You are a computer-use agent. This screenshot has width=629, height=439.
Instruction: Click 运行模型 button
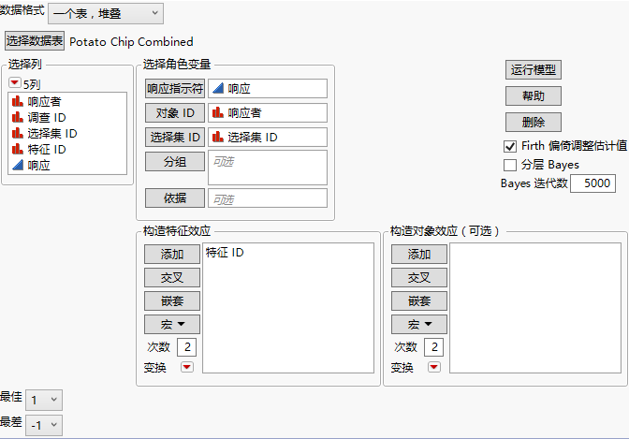[x=534, y=70]
